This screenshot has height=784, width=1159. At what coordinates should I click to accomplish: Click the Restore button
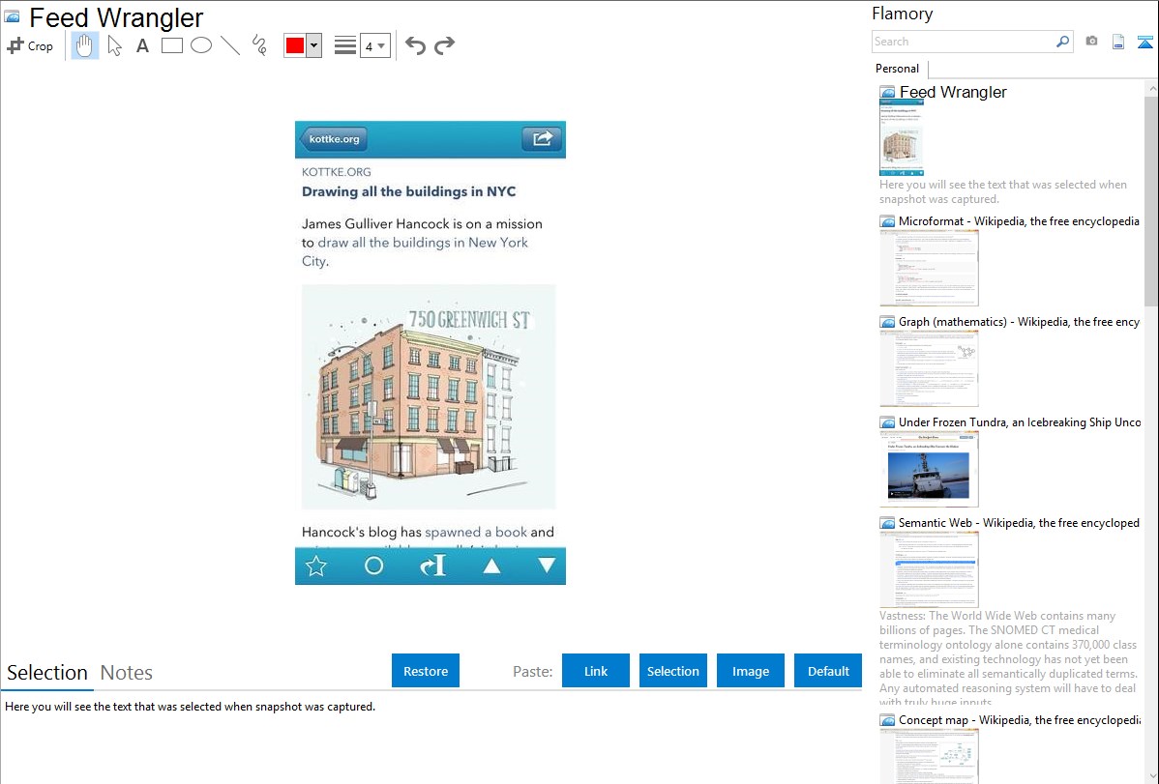click(426, 671)
